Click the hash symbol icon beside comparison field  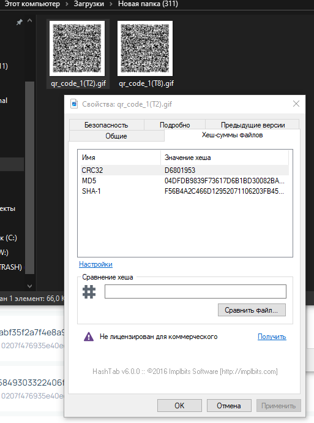tap(89, 292)
